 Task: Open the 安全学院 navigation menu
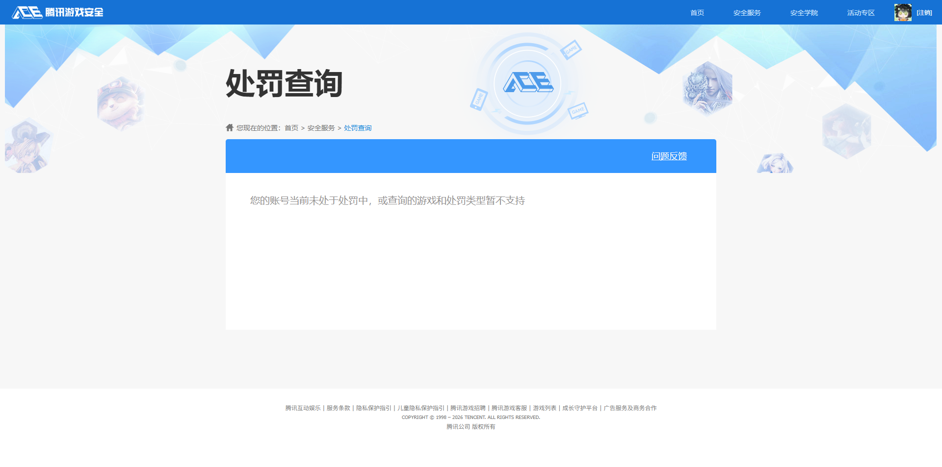804,13
